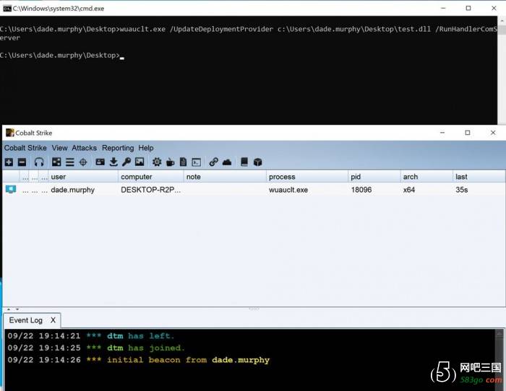Open the credentials card icon
This screenshot has width=506, height=391.
tap(100, 162)
